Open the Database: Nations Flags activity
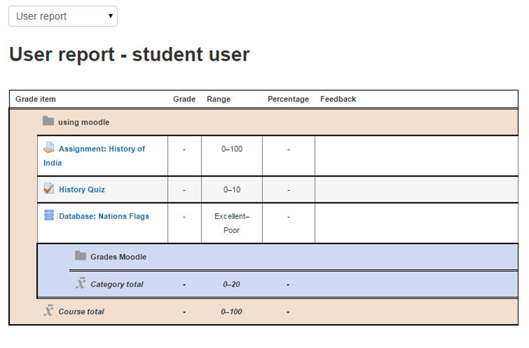Viewport: 529px width, 348px height. (104, 216)
